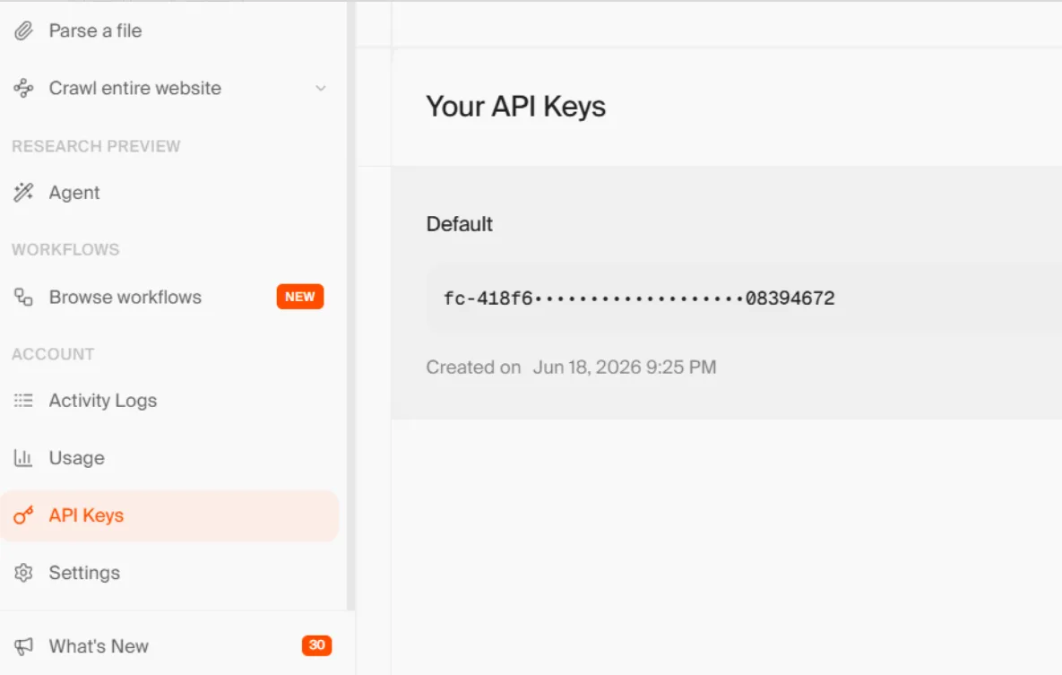Click the NEW badge on Browse workflows

pyautogui.click(x=300, y=297)
